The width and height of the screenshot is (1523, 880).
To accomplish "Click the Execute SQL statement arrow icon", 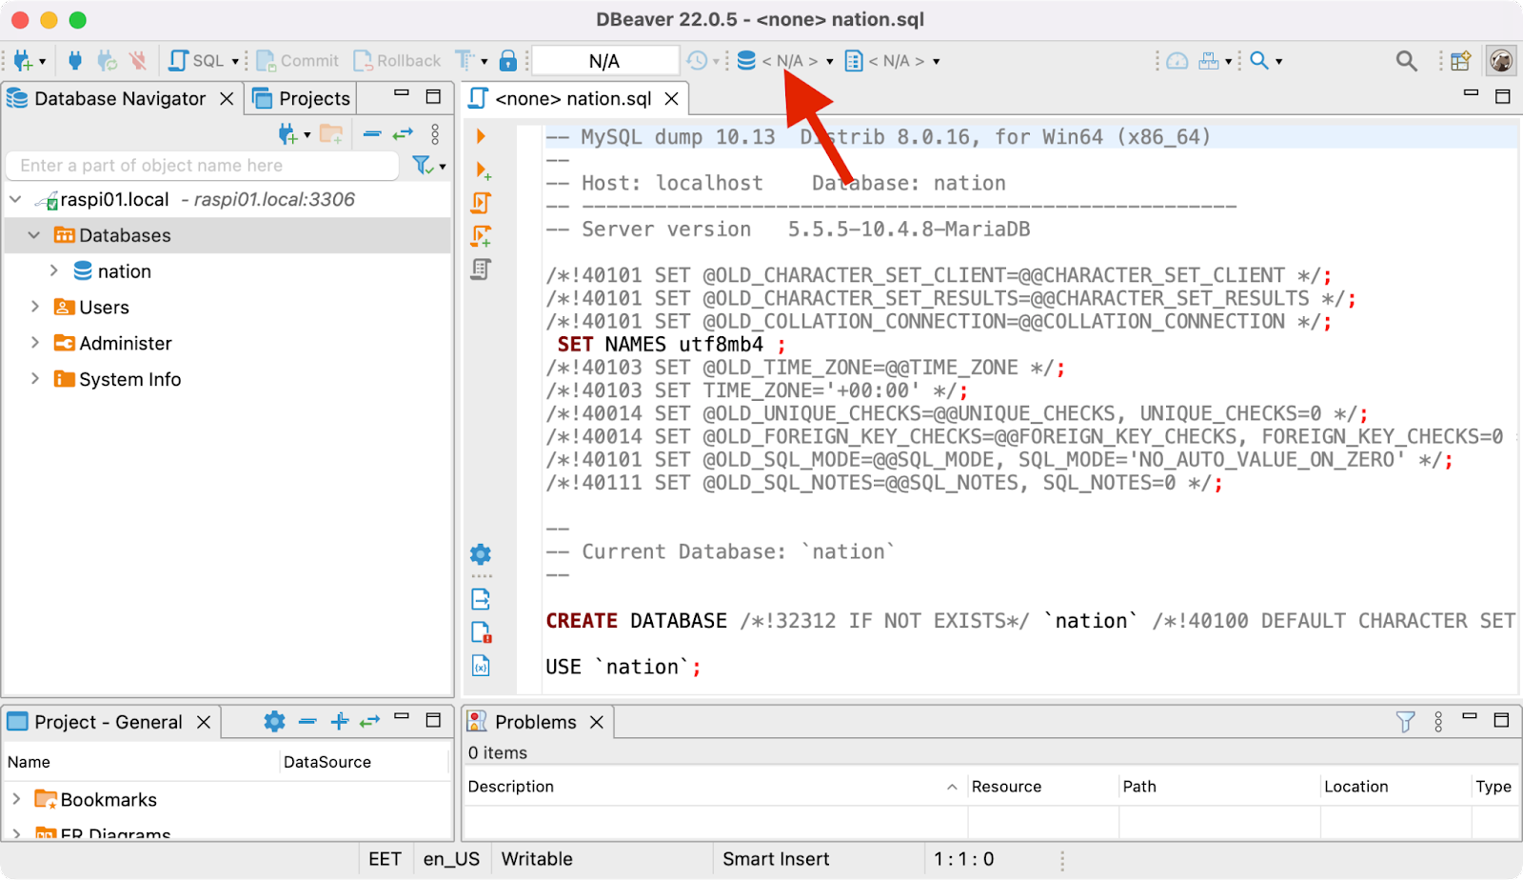I will (x=481, y=136).
